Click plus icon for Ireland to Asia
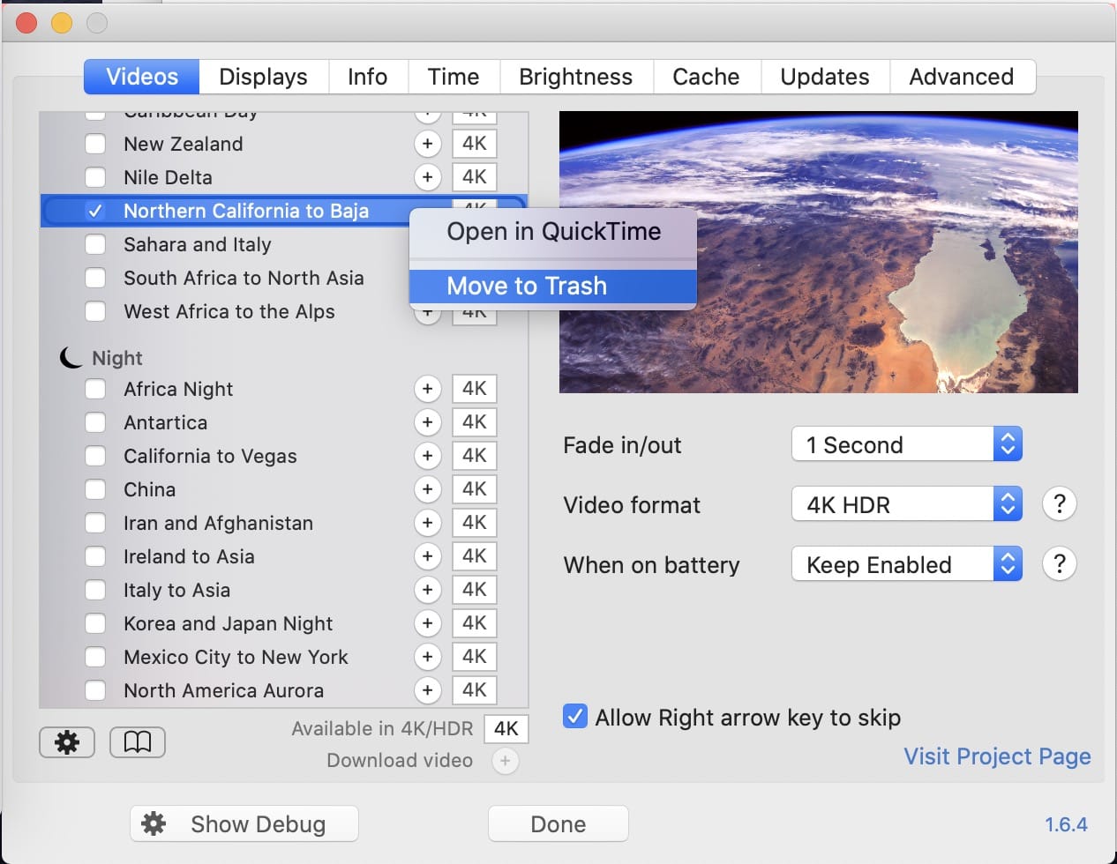The height and width of the screenshot is (864, 1117). [x=428, y=556]
